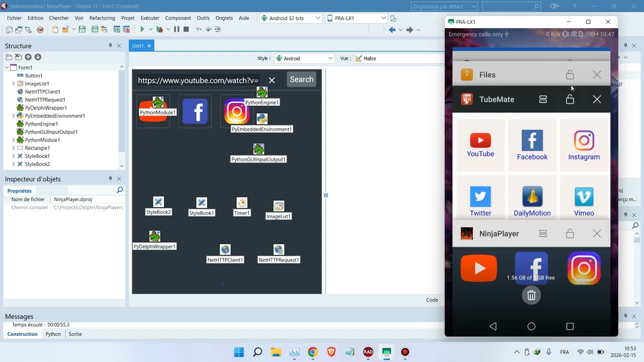Pin the Messages panel
Viewport: 644px width, 362px height.
coord(625,316)
